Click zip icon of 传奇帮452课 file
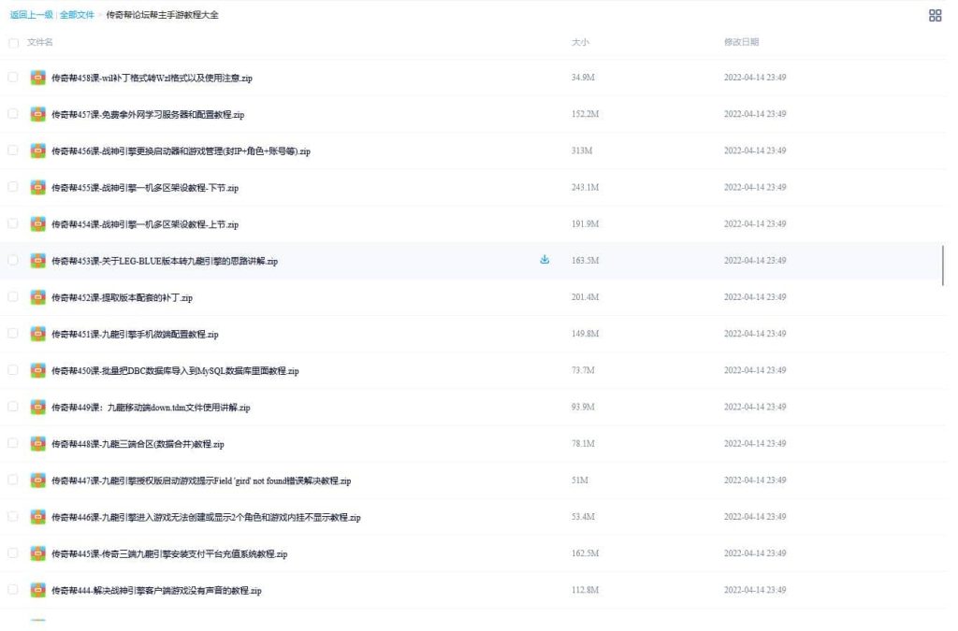The width and height of the screenshot is (958, 631). [x=37, y=297]
